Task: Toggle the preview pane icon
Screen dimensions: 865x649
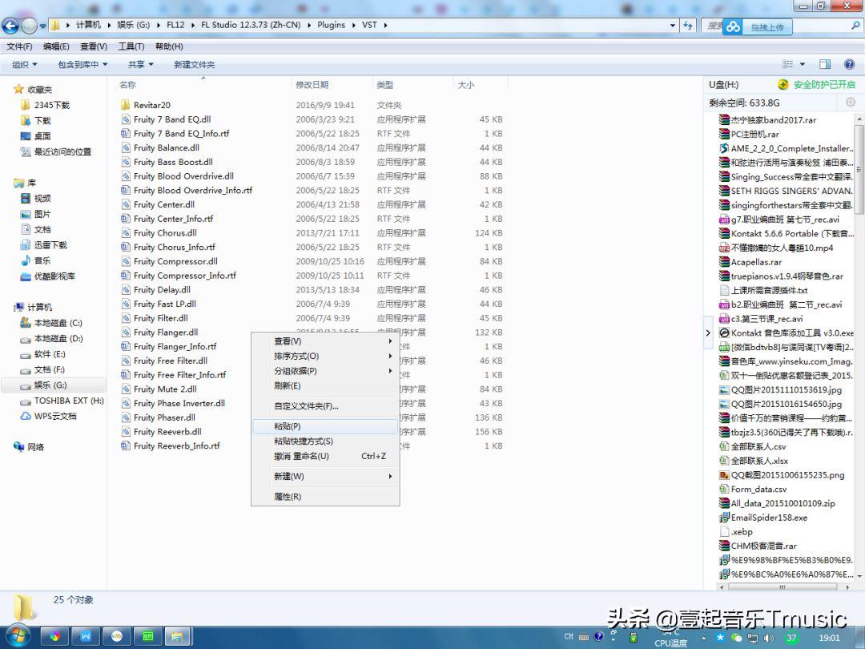Action: 825,64
